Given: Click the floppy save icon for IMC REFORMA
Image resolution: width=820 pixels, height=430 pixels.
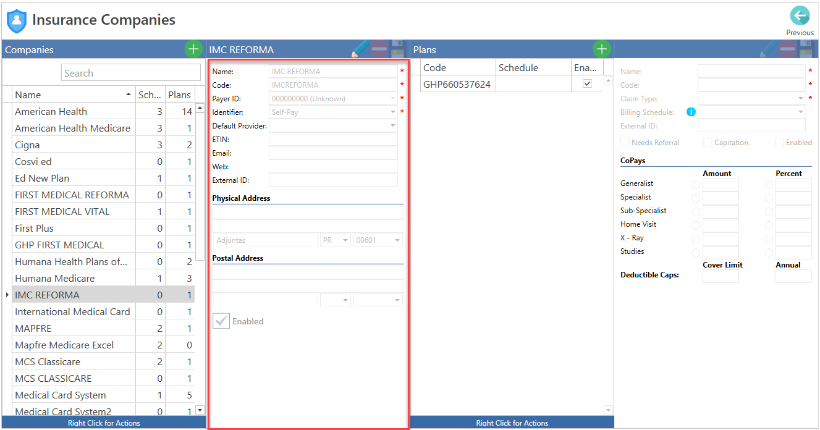Looking at the screenshot, I should (x=397, y=49).
